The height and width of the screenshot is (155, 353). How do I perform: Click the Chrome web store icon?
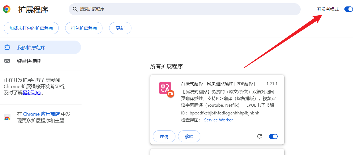click(7, 117)
